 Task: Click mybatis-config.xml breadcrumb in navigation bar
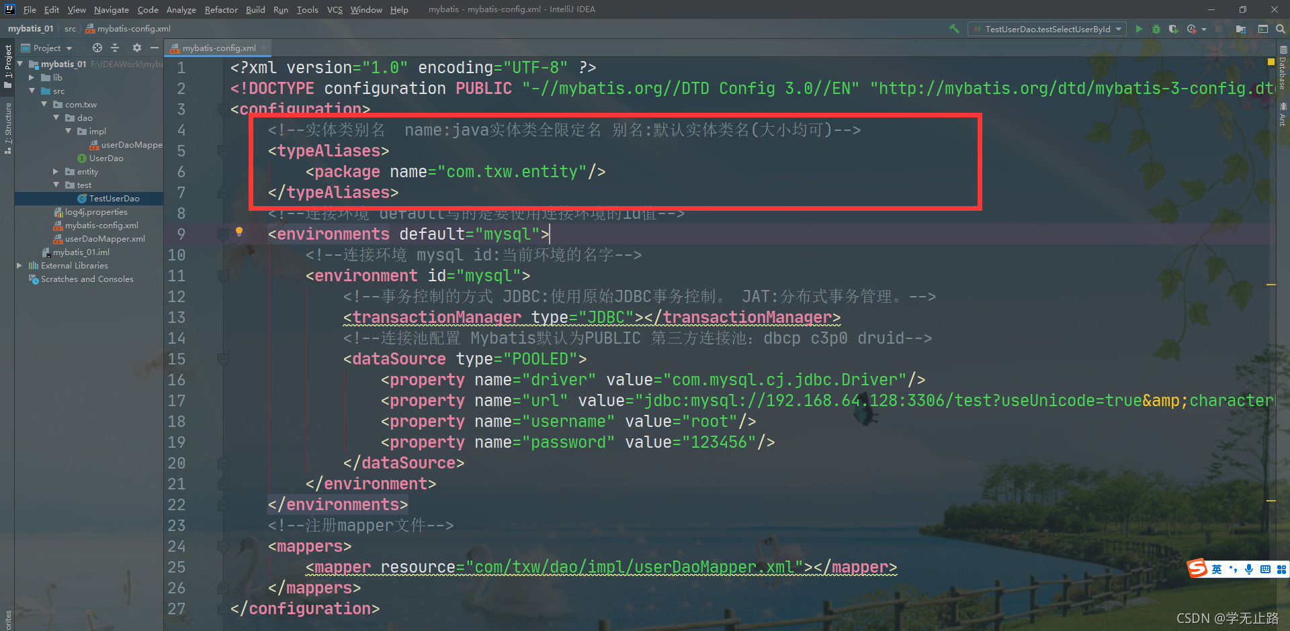(128, 28)
